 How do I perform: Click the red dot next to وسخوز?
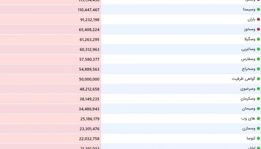(x=258, y=29)
